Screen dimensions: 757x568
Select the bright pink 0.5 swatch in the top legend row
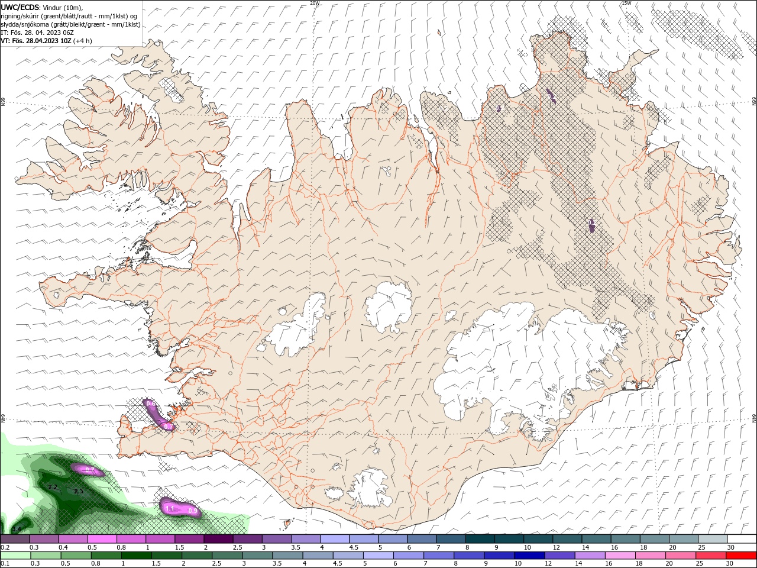point(102,539)
